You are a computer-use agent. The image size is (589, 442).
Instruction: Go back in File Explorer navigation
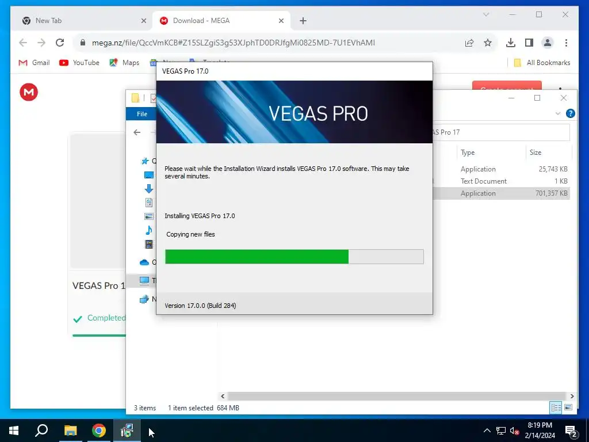pos(137,132)
